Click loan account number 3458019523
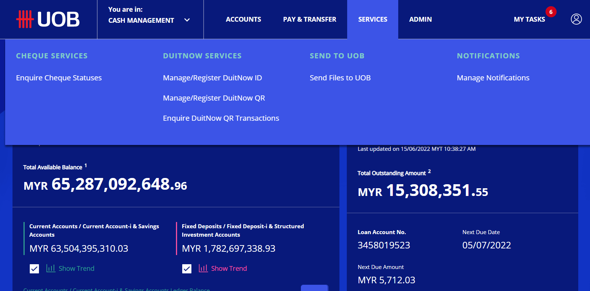Viewport: 590px width, 291px height. (x=384, y=245)
